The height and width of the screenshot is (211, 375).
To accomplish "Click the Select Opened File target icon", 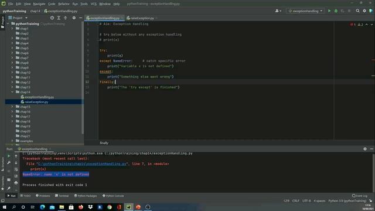I will [x=52, y=18].
